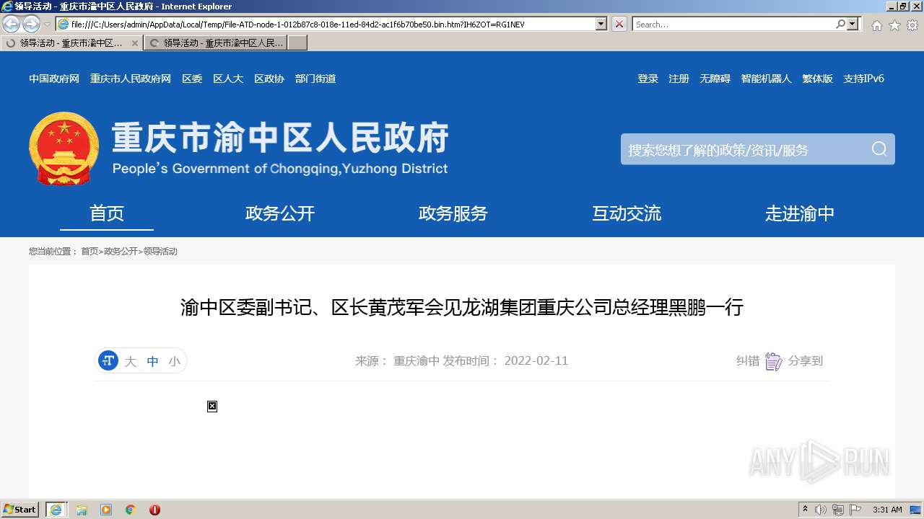Open the red Opera taskbar icon
Screen dimensions: 924x519
[154, 510]
